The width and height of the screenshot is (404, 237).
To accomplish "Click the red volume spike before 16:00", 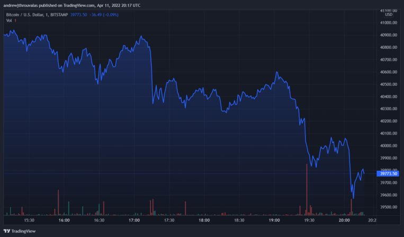I will click(58, 201).
